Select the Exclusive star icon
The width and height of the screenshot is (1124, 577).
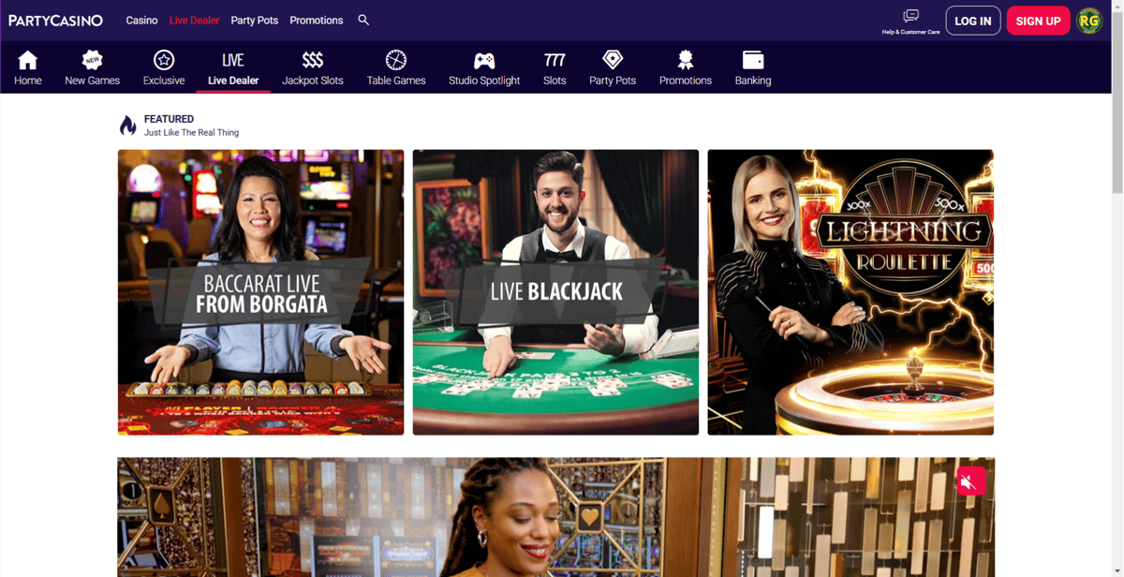[164, 60]
